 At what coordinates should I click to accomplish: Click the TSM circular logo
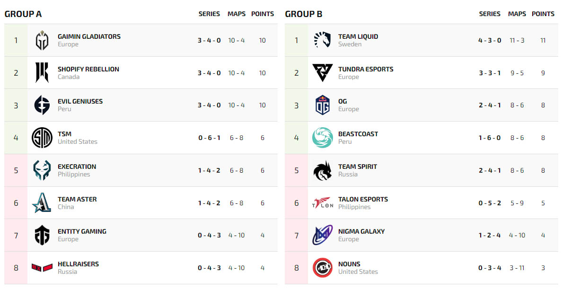pyautogui.click(x=42, y=138)
